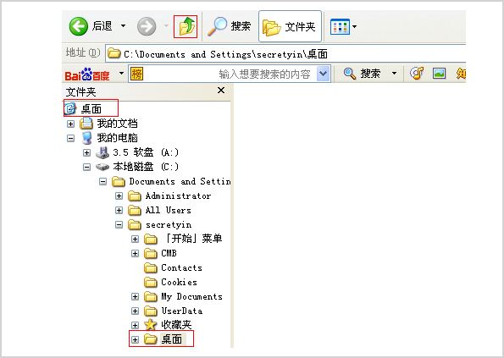Collapse the secretyin folder node
The width and height of the screenshot is (504, 358).
(119, 225)
